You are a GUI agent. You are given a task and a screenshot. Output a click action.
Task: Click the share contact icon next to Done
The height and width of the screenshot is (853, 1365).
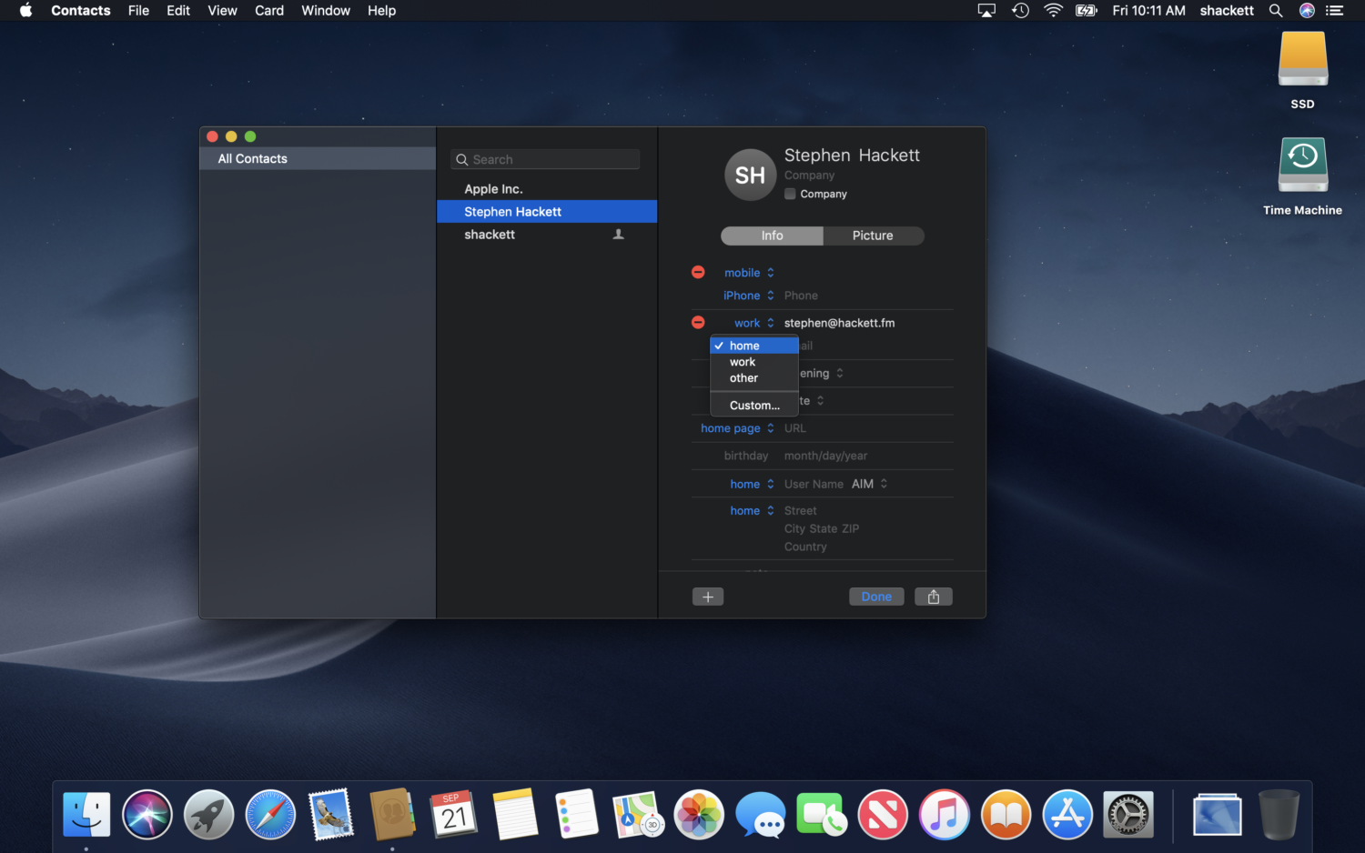click(x=934, y=596)
